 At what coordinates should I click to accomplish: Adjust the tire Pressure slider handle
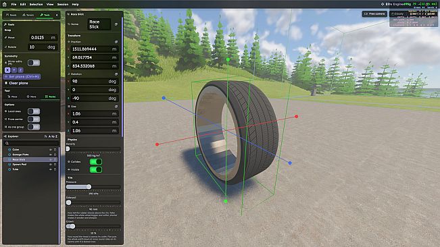[89, 186]
